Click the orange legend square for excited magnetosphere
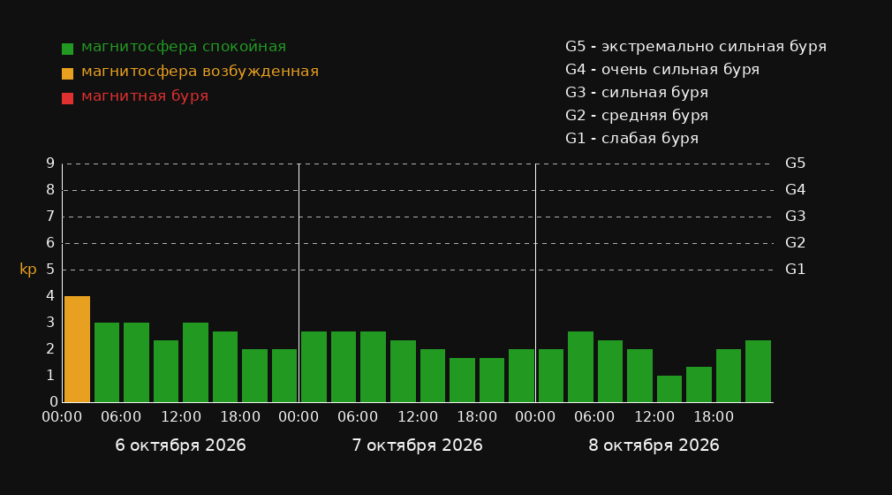Viewport: 892px width, 495px height. click(x=67, y=73)
